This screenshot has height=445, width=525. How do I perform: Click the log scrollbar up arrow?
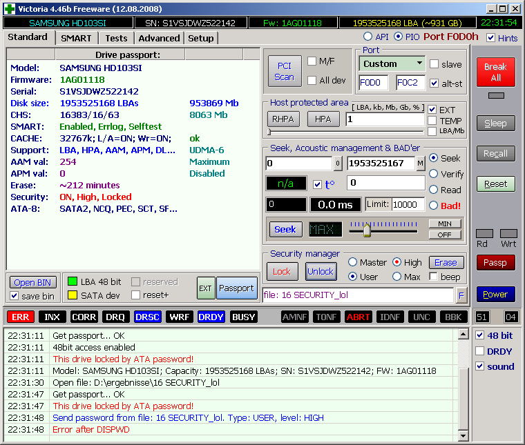click(464, 334)
